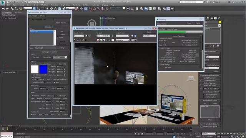Screen dimensions: 246x138
Task: Click the effect Name input field
Action: (x=45, y=48)
